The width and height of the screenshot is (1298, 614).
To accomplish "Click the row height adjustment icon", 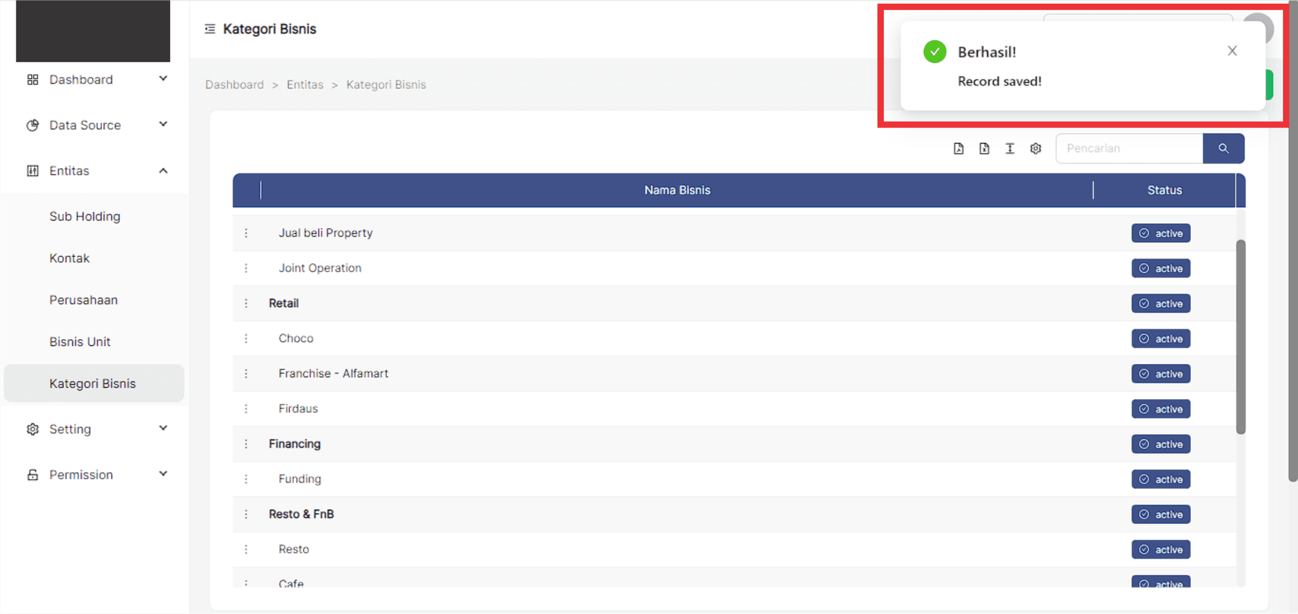I will tap(1010, 149).
